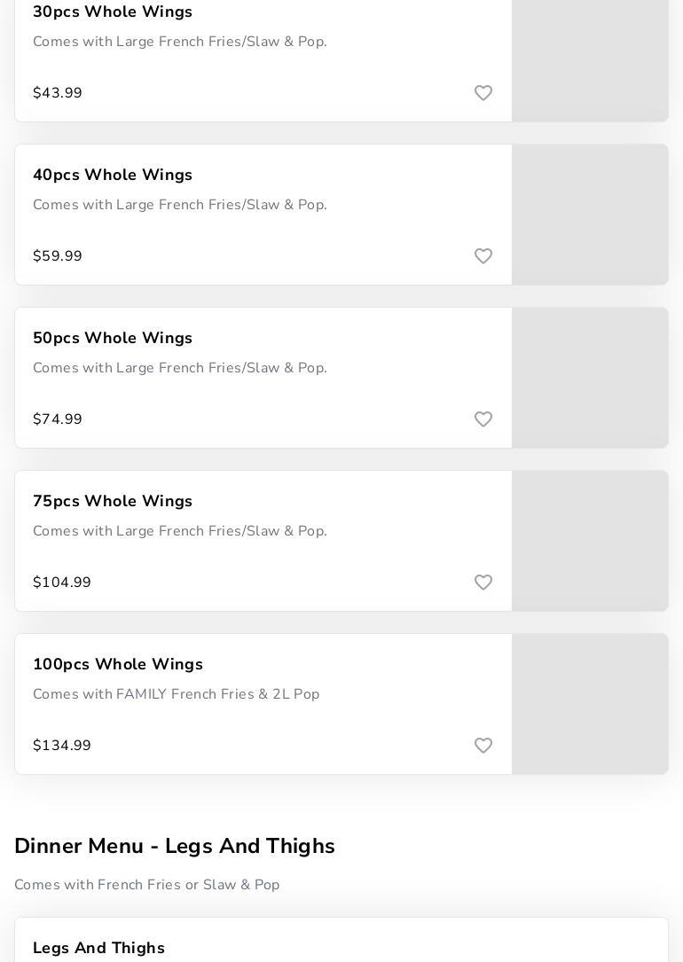Tap heart icon for 50pcs Whole Wings

click(483, 419)
